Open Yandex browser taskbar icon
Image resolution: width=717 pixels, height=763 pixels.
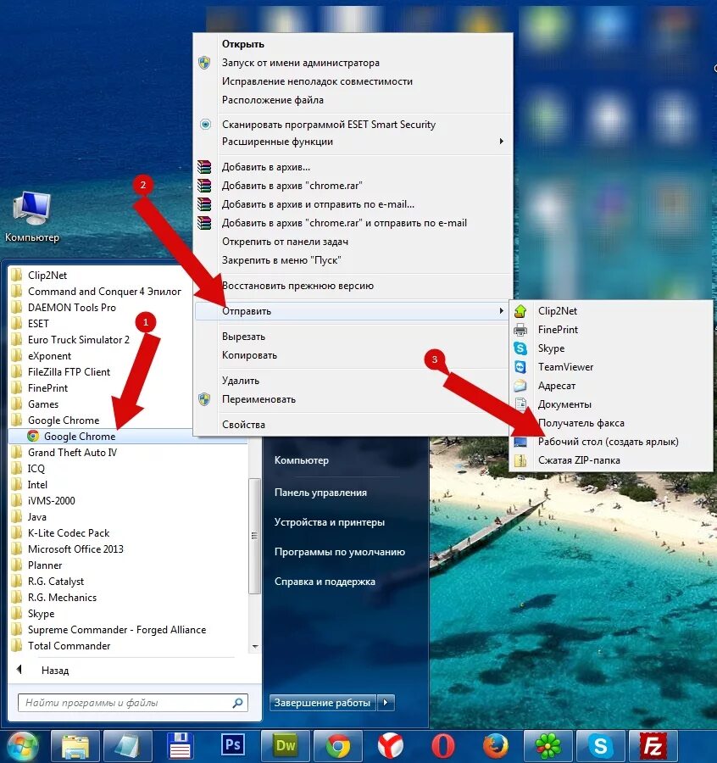click(x=391, y=746)
